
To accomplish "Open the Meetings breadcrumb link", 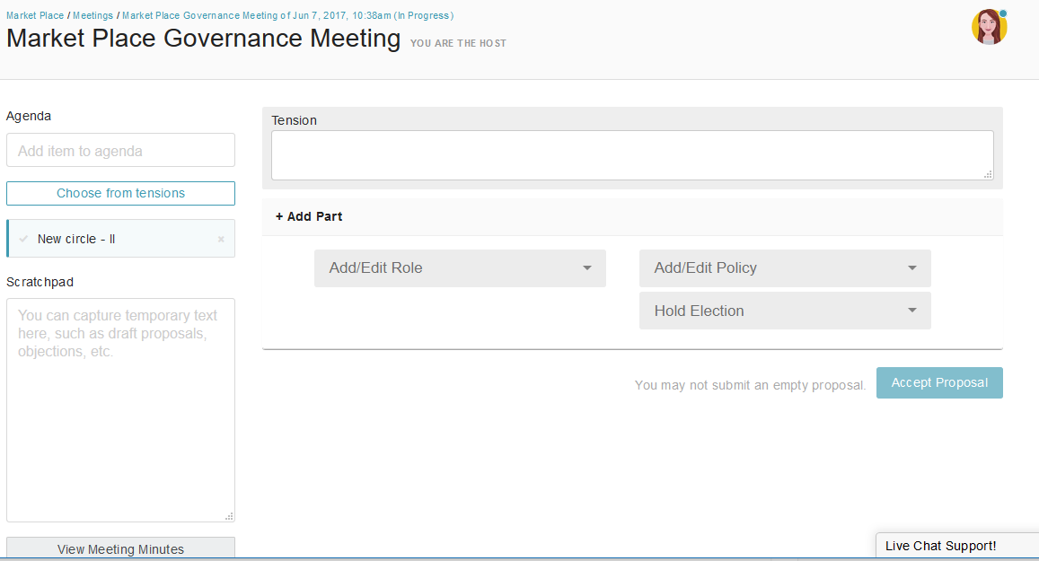I will pos(92,16).
